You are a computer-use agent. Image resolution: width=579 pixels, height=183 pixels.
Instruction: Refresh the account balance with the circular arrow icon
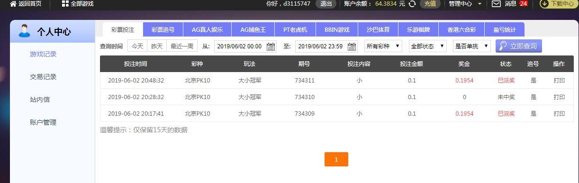[x=412, y=4]
